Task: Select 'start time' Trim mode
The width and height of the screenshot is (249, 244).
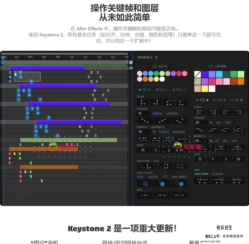Action: [201, 174]
